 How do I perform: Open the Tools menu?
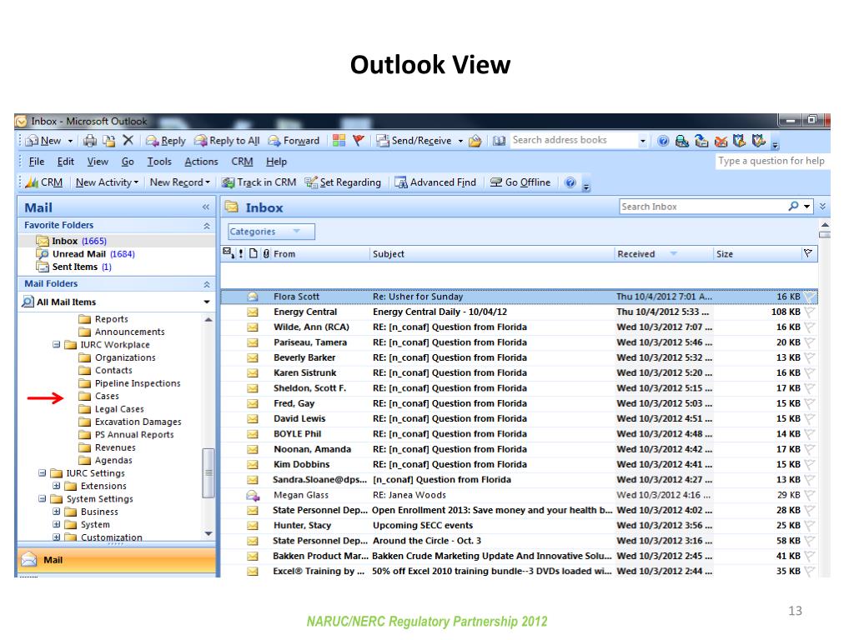pyautogui.click(x=159, y=162)
